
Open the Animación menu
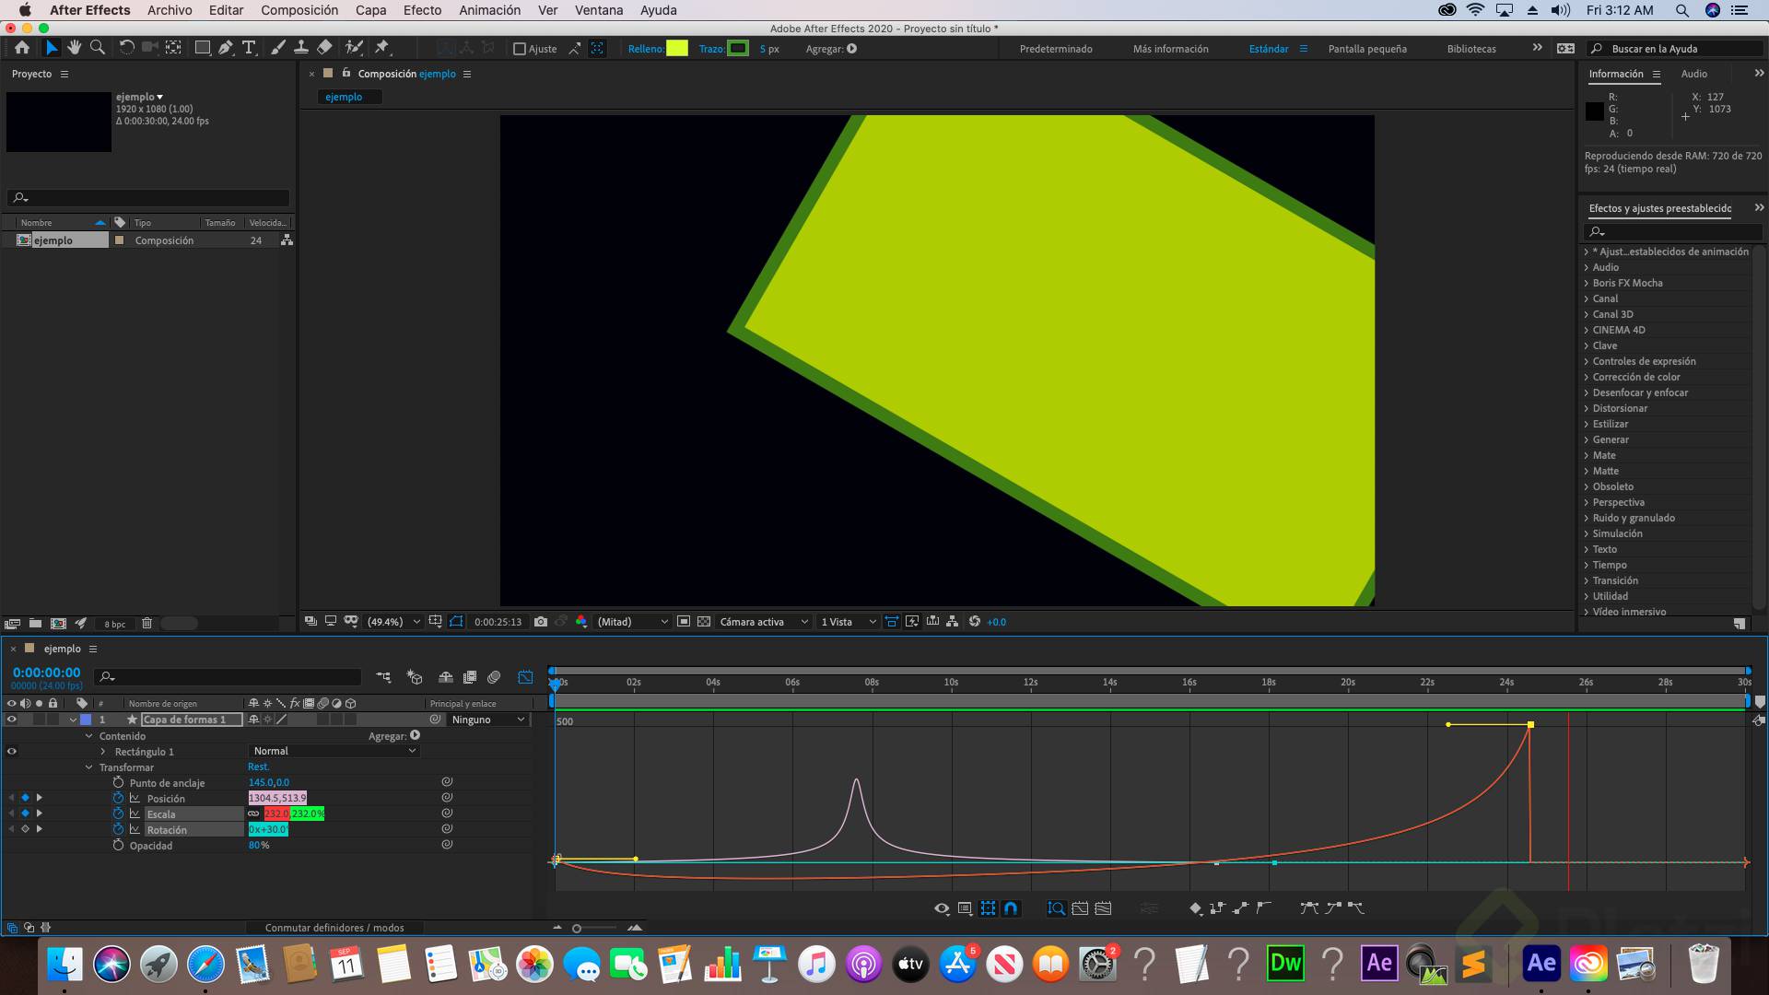[488, 10]
